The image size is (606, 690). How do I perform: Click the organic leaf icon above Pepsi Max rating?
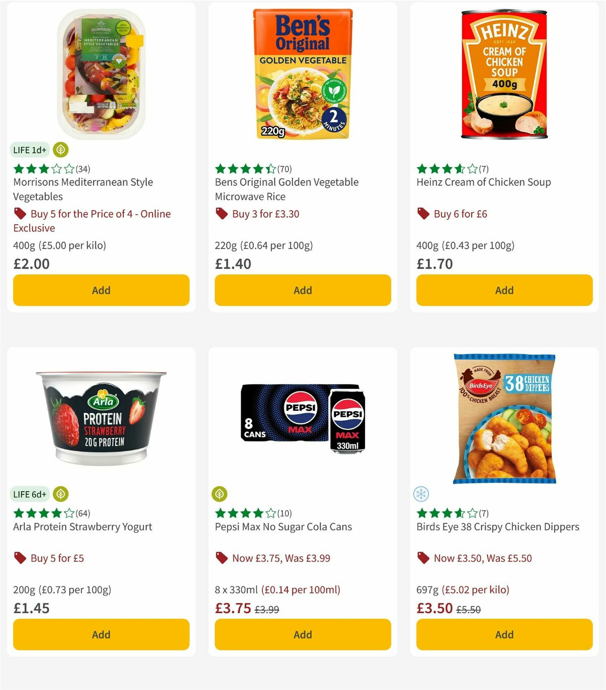221,494
